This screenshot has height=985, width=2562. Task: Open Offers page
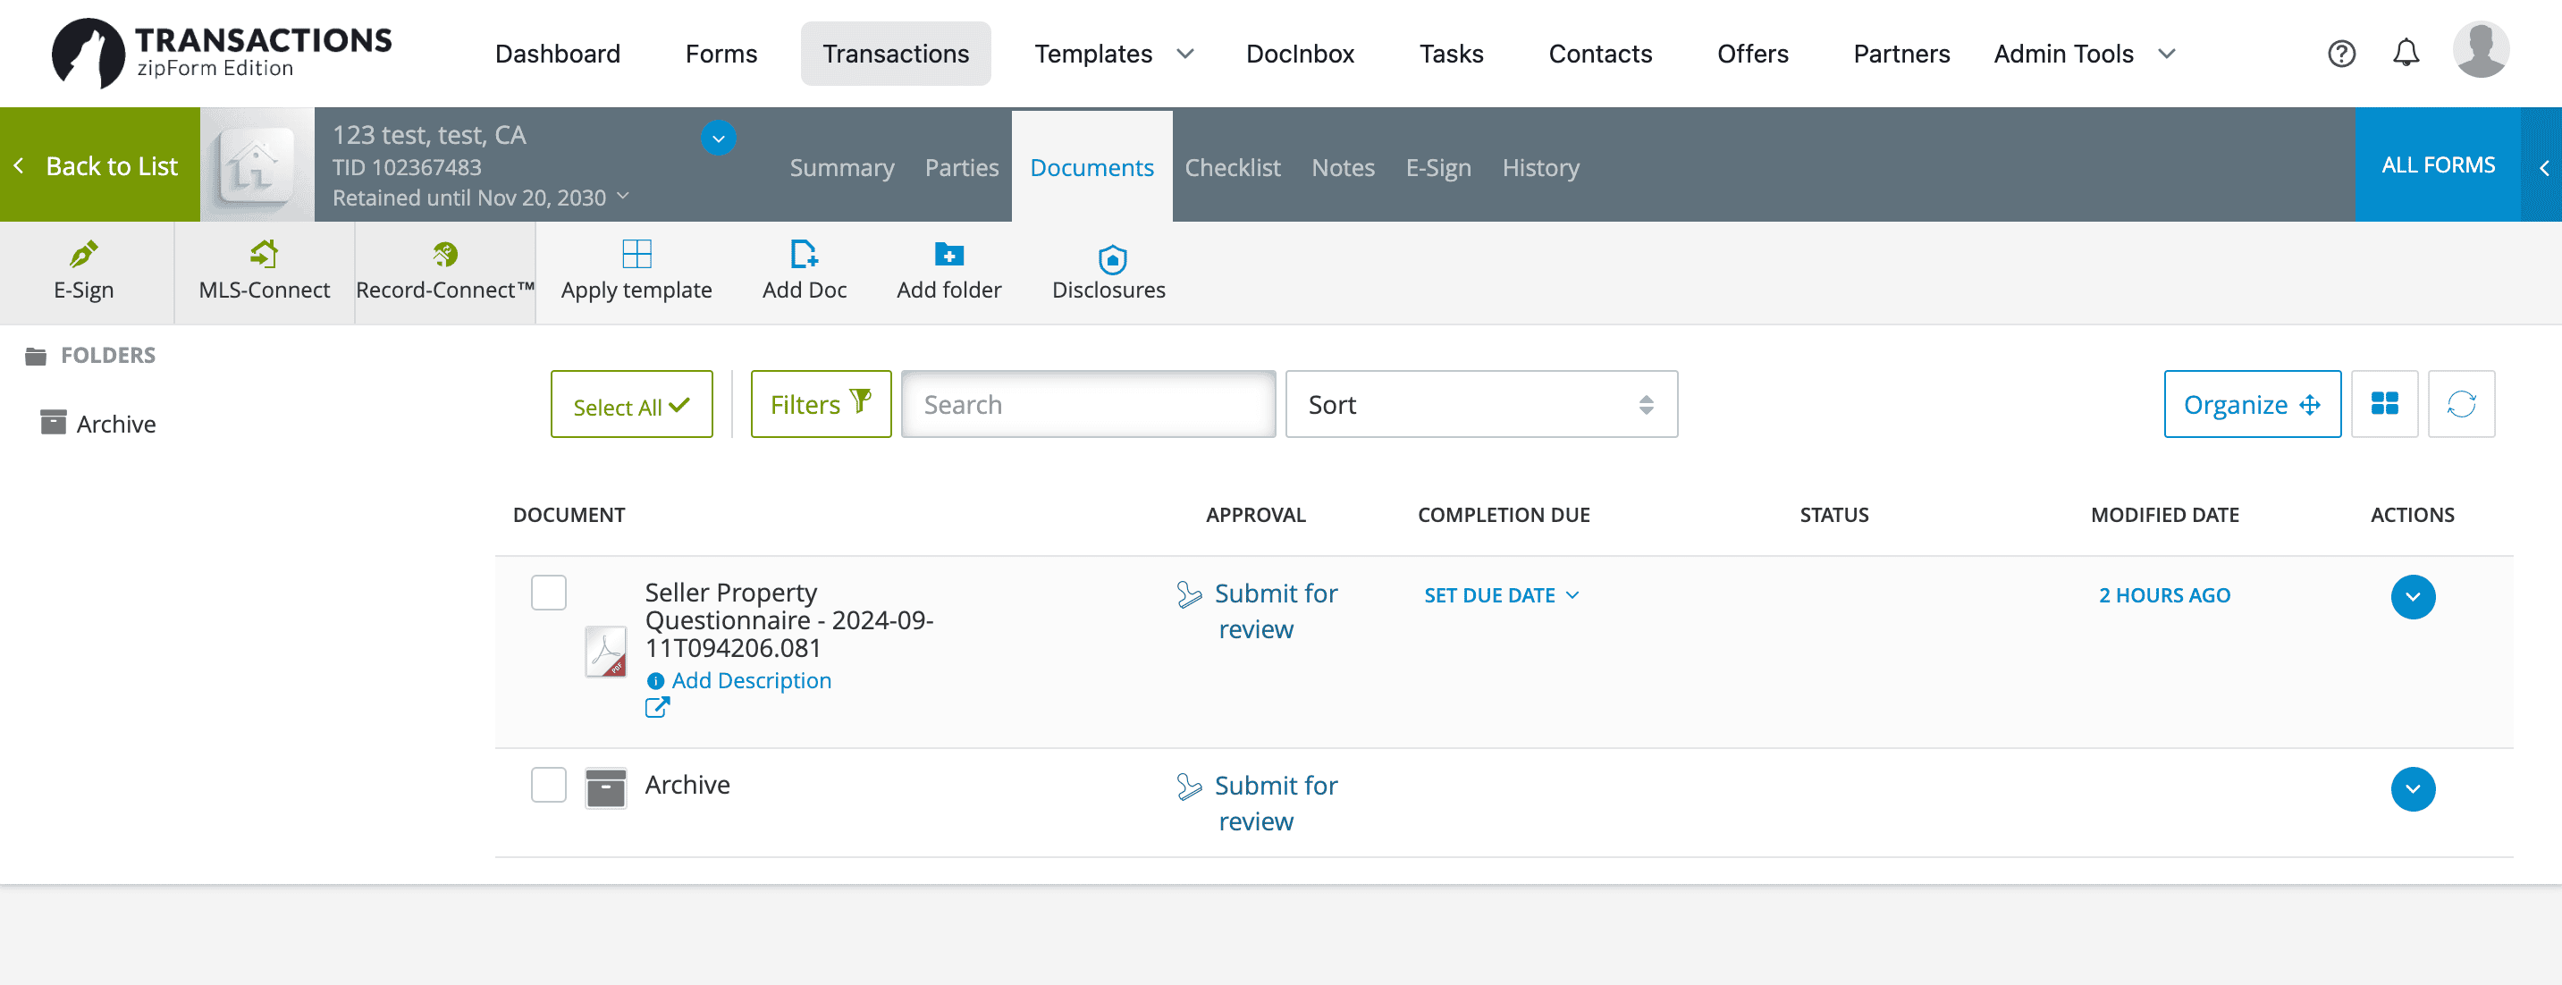pos(1751,54)
